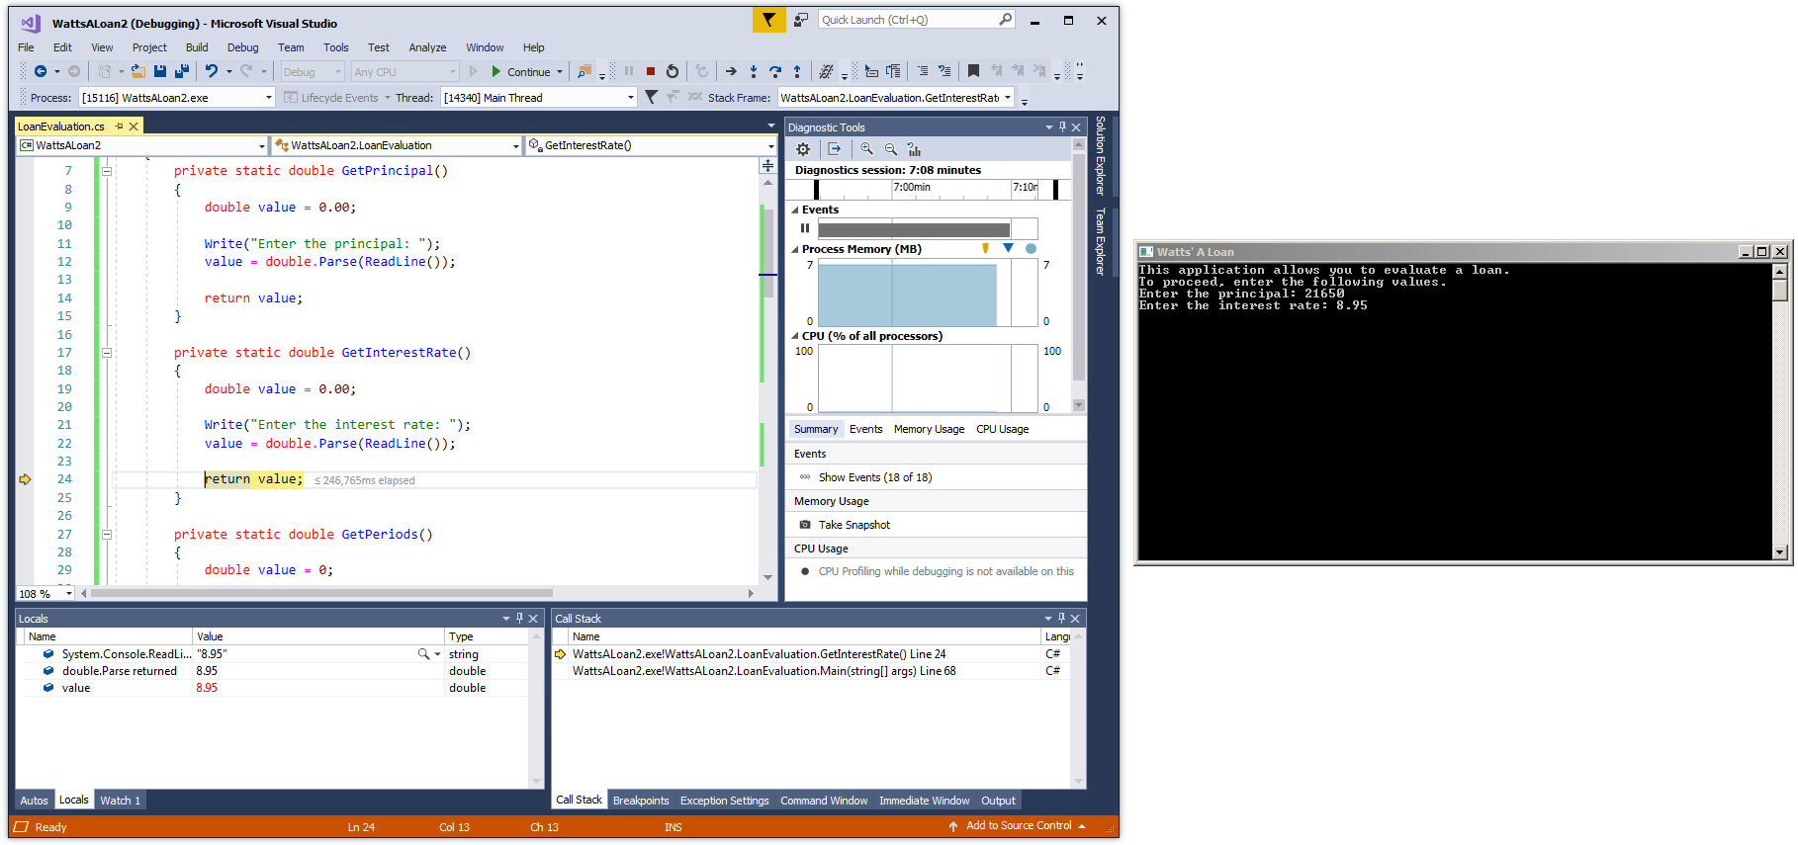Toggle auto-hide pin on Locals panel
The height and width of the screenshot is (845, 1798).
(x=519, y=619)
